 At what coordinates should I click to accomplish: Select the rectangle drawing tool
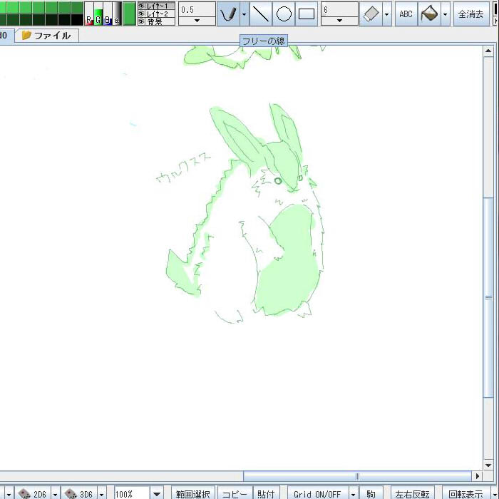click(307, 14)
